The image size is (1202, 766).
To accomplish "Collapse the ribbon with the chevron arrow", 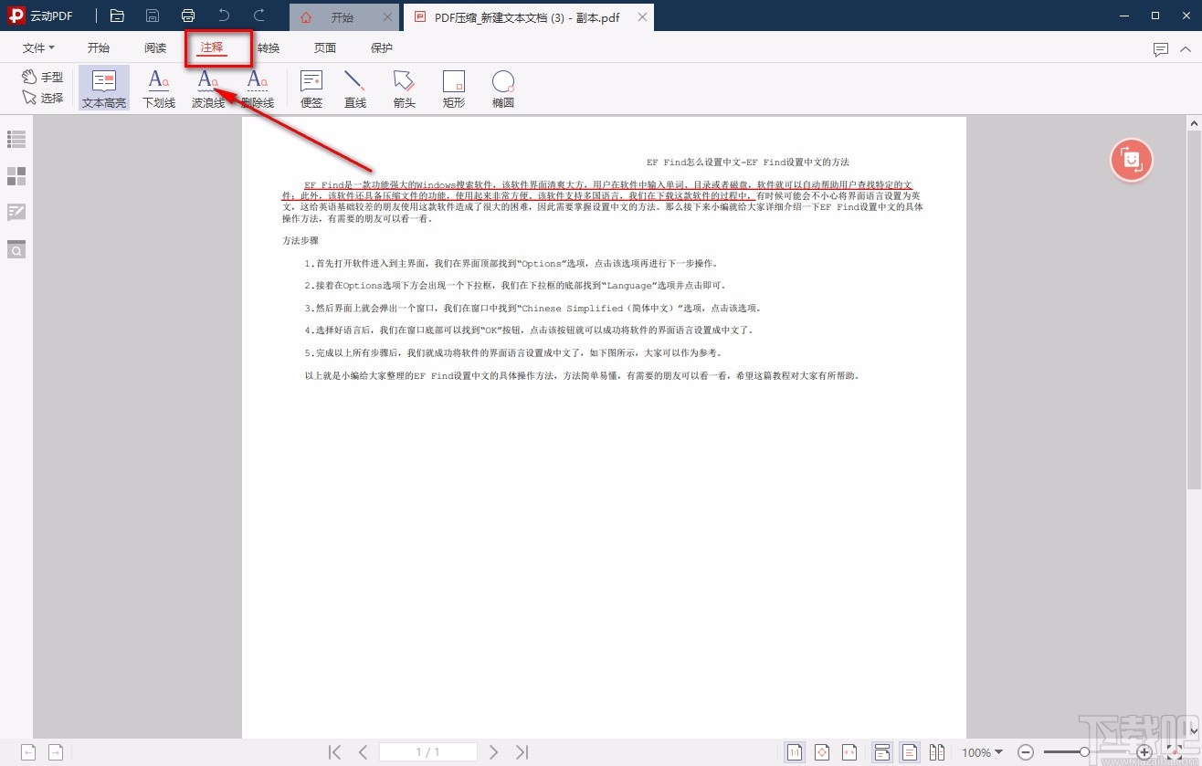I will pyautogui.click(x=1186, y=51).
